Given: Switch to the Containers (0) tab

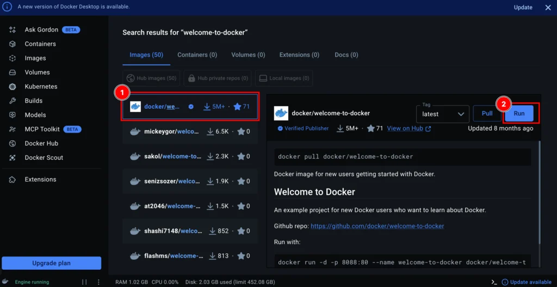Looking at the screenshot, I should 197,55.
